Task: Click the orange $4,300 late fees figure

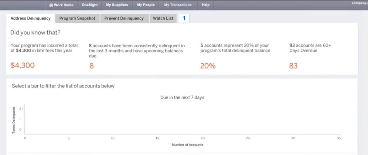Action: [22, 65]
